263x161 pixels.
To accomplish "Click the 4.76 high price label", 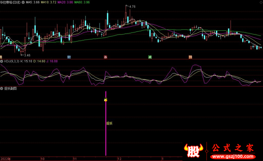I will click(132, 7).
